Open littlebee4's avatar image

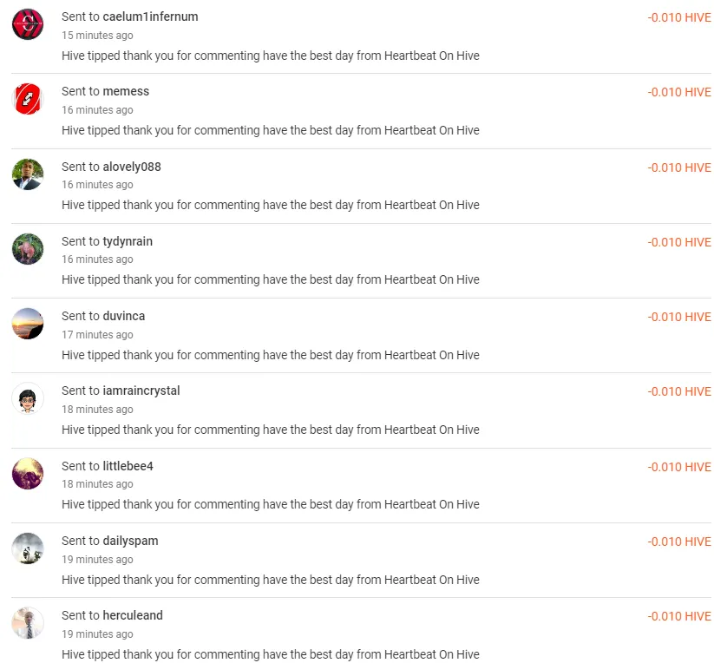tap(28, 474)
